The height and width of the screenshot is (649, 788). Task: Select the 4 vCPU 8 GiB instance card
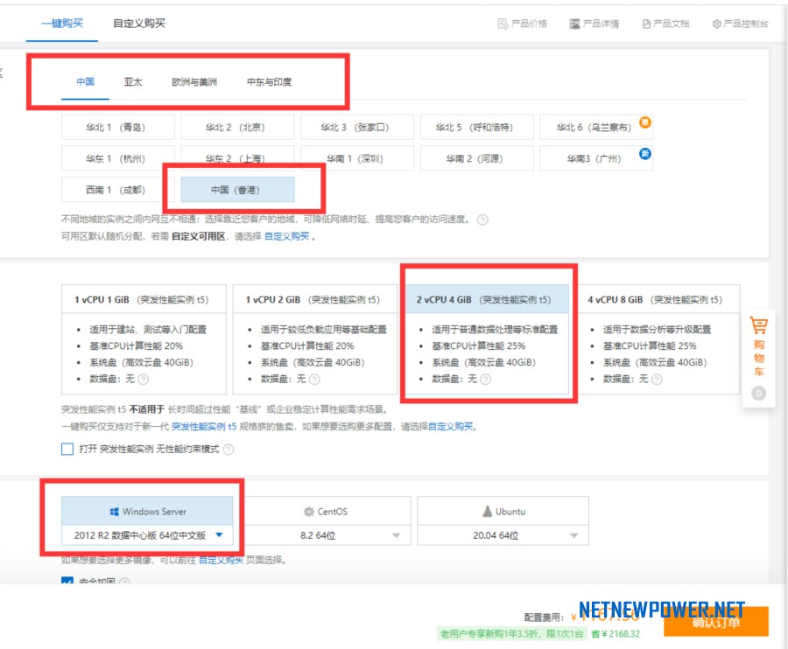658,339
